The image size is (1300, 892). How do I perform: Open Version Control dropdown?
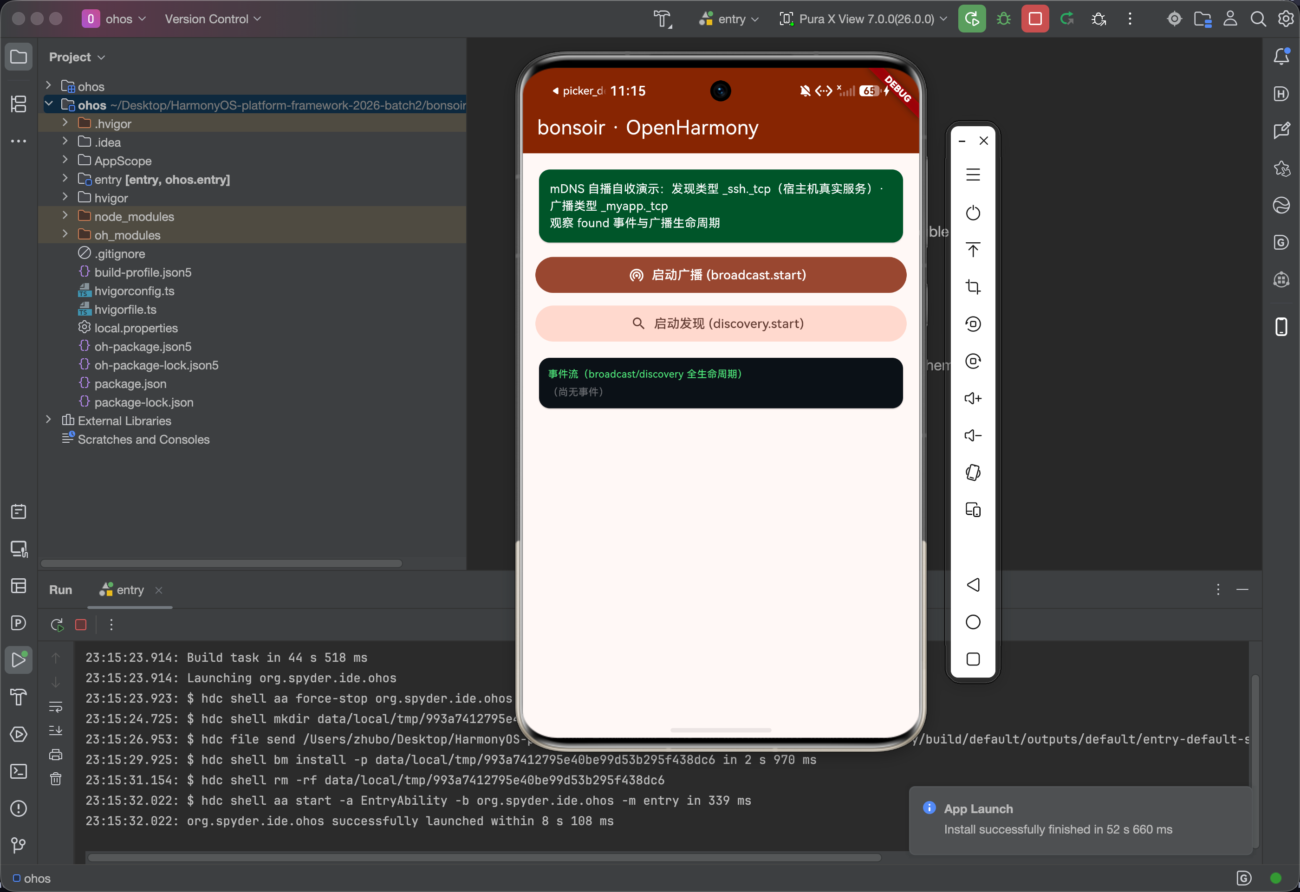click(x=213, y=19)
